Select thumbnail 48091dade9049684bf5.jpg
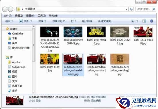The width and height of the screenshot is (158, 109). pyautogui.click(x=73, y=32)
